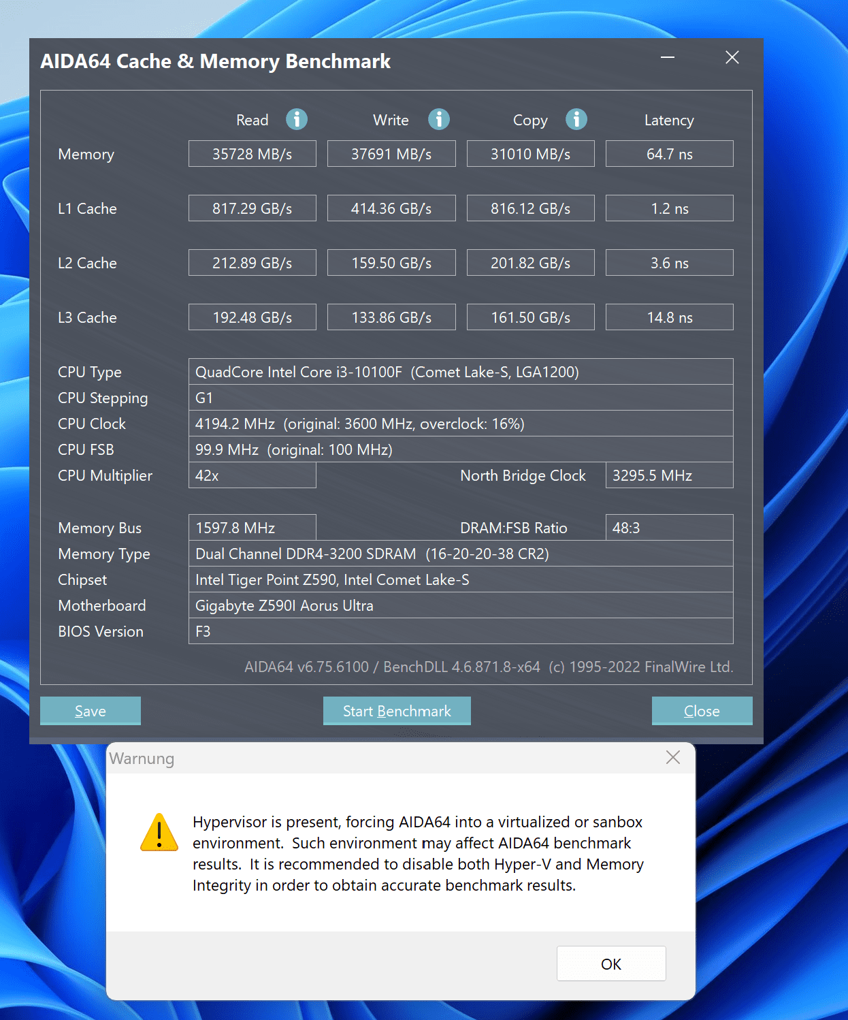Click the L3 Cache row label
The width and height of the screenshot is (848, 1020).
coord(87,317)
